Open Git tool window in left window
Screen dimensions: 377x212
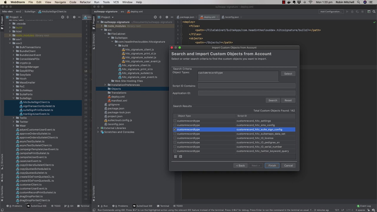69,206
